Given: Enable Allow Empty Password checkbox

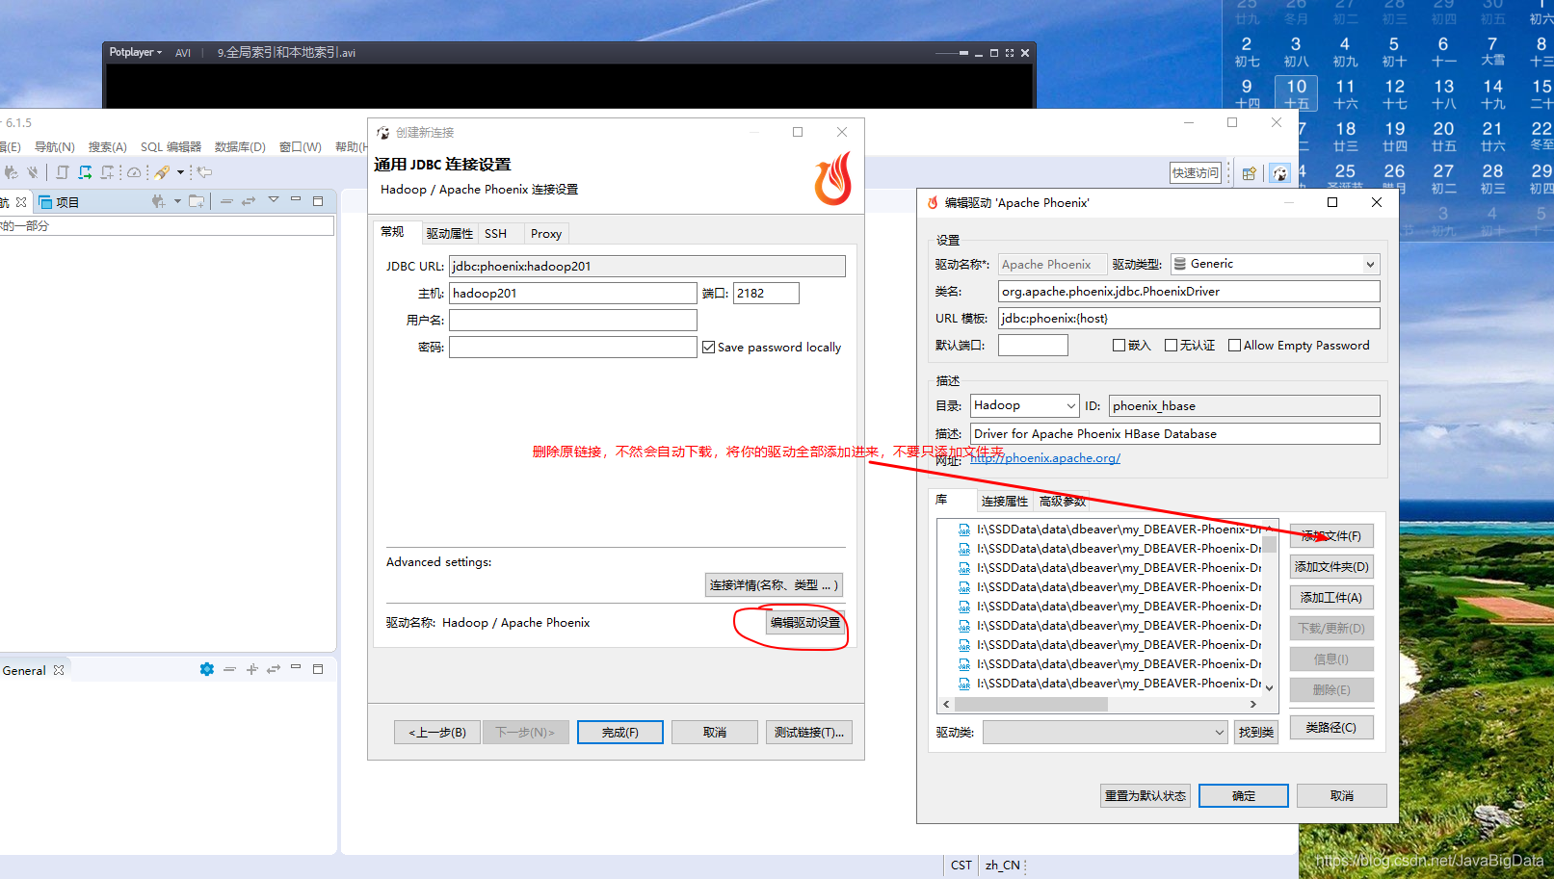Looking at the screenshot, I should [x=1234, y=346].
